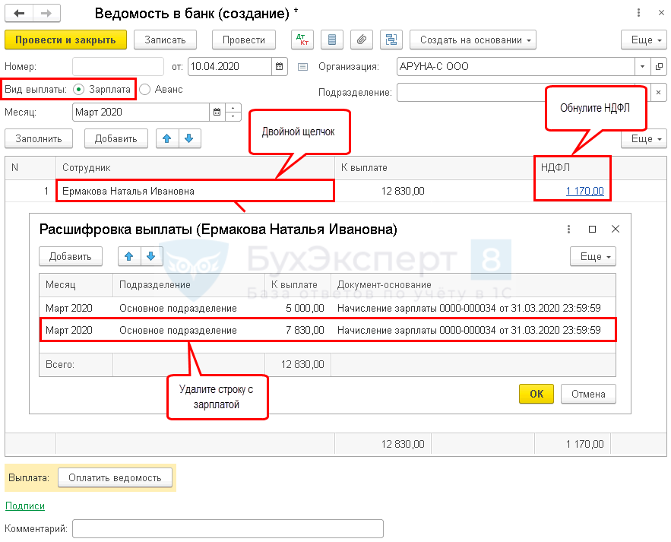Close the Ведомость в банк window
The image size is (671, 542).
pyautogui.click(x=661, y=13)
